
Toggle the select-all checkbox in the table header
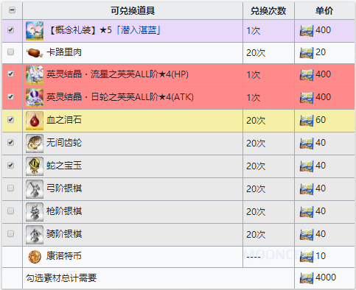(x=12, y=10)
